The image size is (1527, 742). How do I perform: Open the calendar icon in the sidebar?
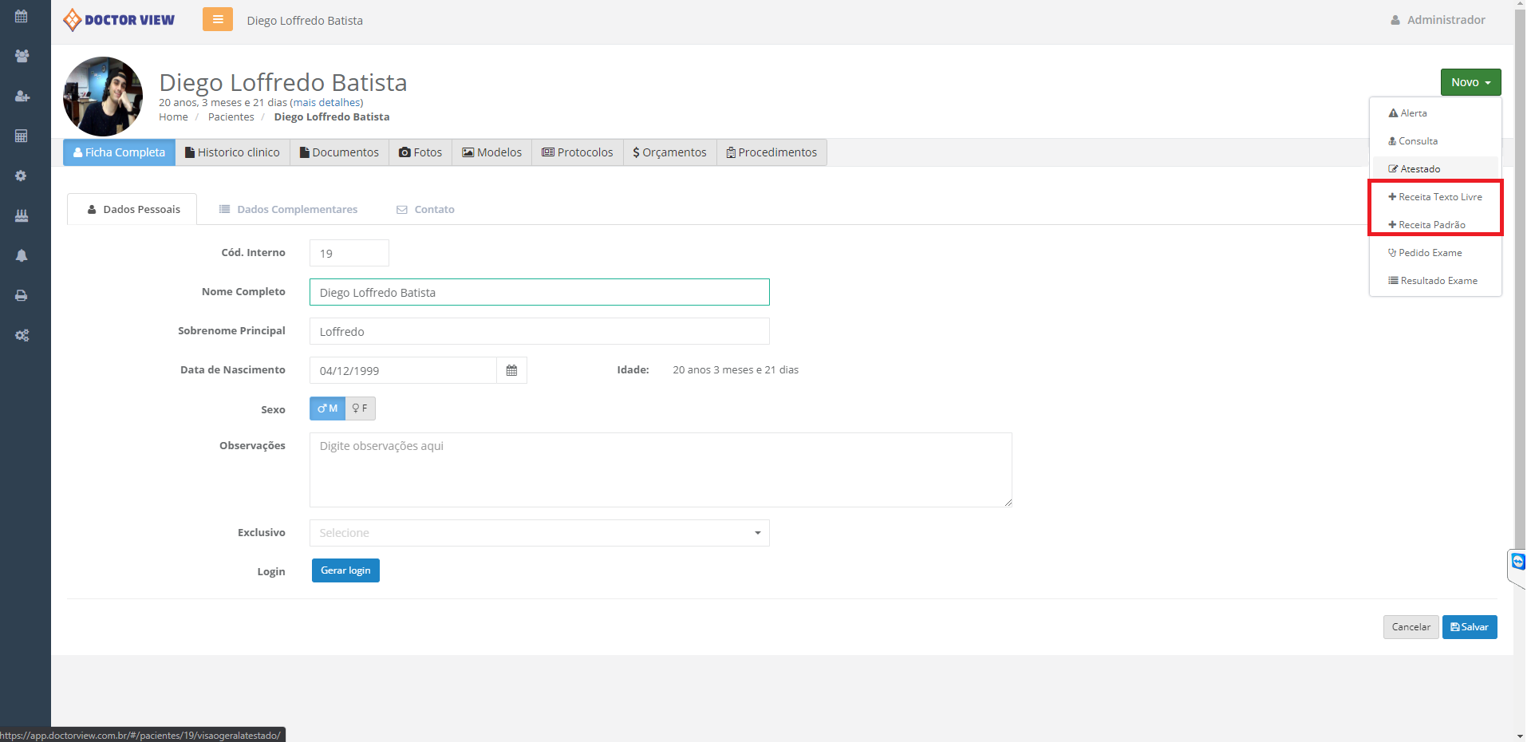click(x=22, y=17)
